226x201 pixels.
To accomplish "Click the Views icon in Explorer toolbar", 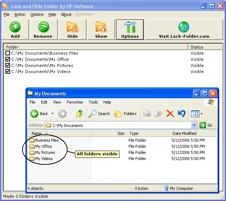I will click(195, 114).
